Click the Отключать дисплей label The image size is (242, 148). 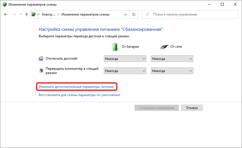click(x=61, y=58)
